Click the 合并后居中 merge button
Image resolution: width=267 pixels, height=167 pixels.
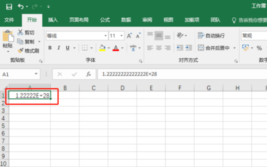[x=214, y=48]
